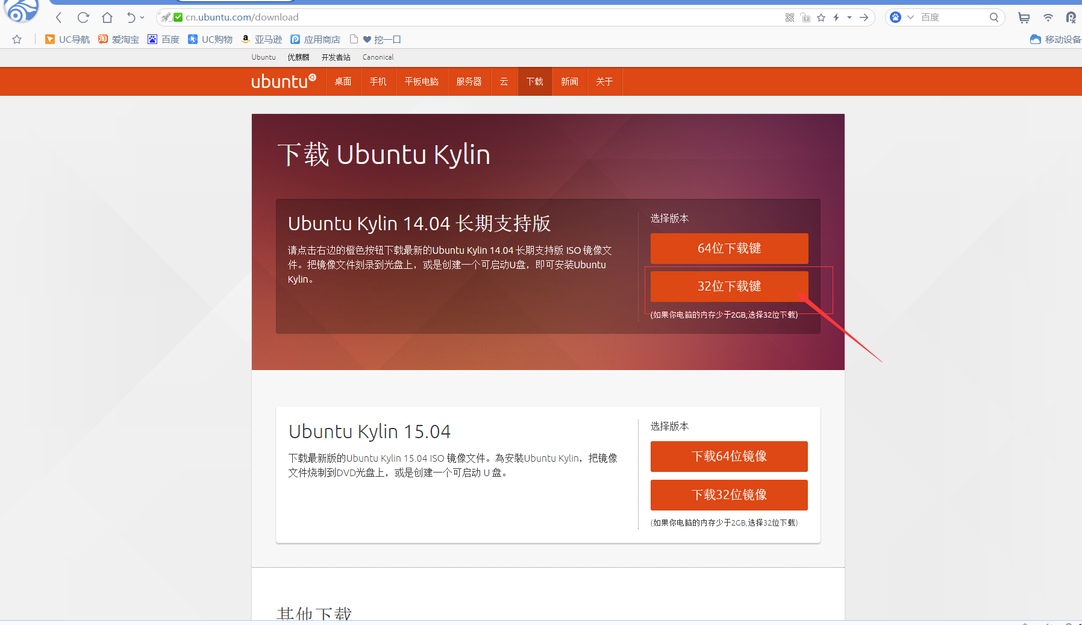Open the UC购物 bookmark
Image resolution: width=1082 pixels, height=625 pixels.
click(x=210, y=39)
